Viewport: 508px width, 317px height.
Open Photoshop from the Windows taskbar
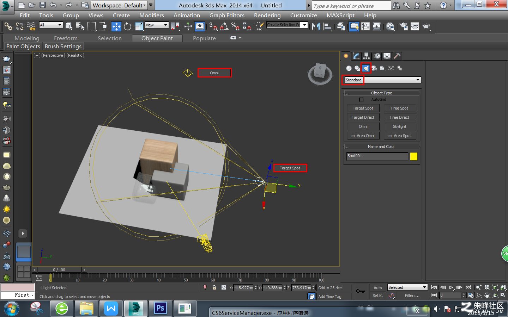point(160,309)
